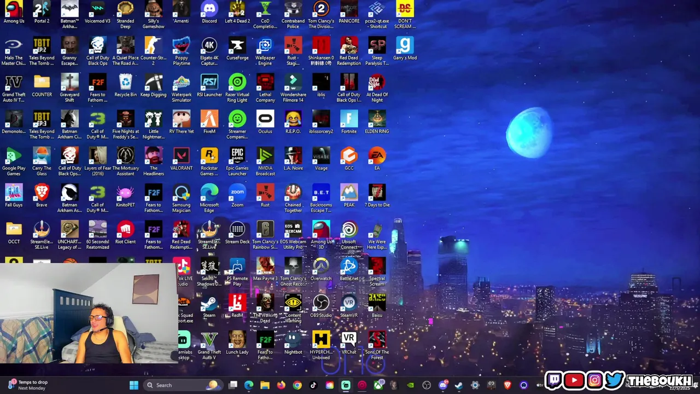Open the Wallpaper Engine desktop icon
Viewport: 700px width, 394px height.
(x=265, y=51)
